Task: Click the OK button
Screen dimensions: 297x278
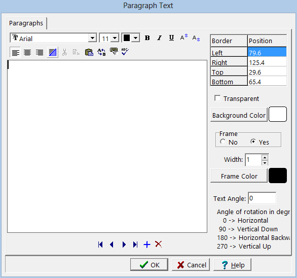Action: coord(149,264)
